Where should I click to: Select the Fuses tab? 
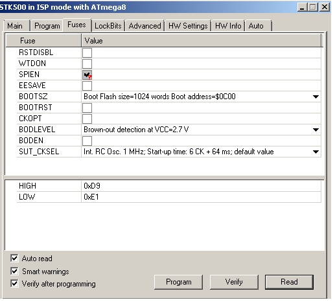[x=76, y=25]
